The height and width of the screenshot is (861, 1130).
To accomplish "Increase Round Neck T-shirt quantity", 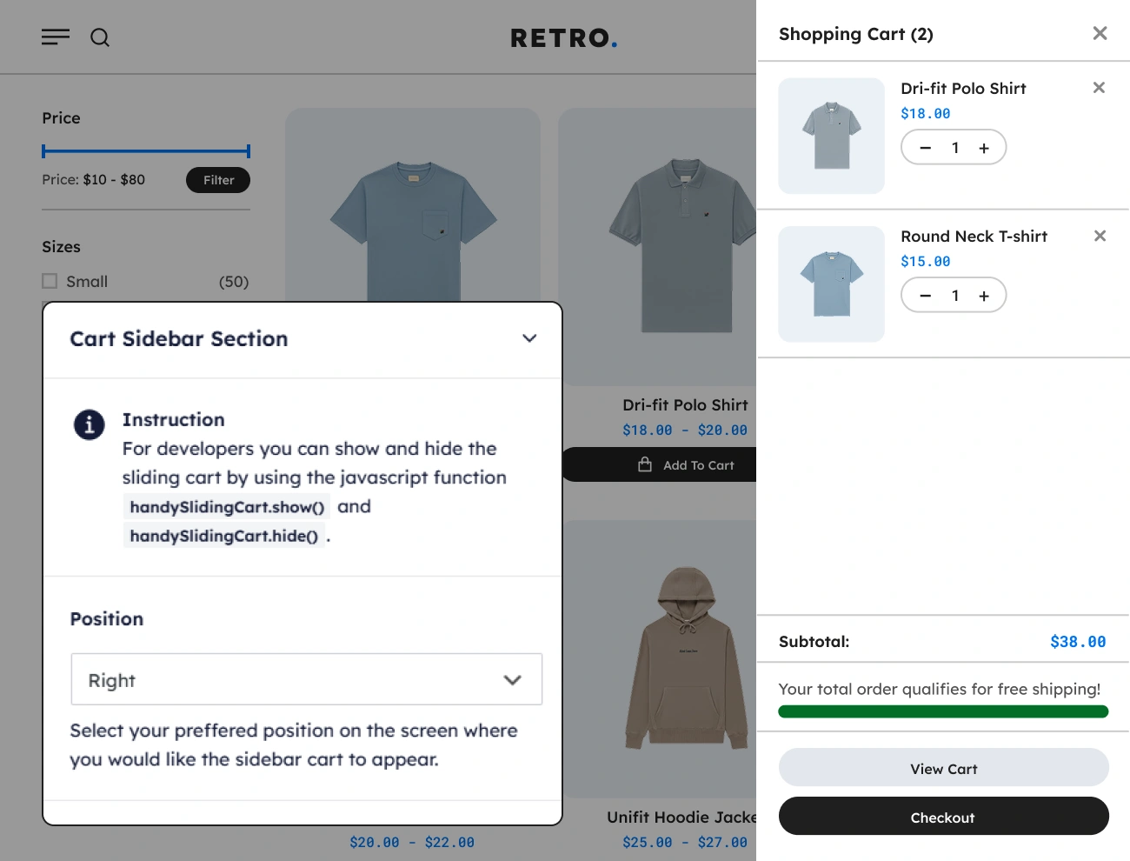I will pyautogui.click(x=984, y=296).
